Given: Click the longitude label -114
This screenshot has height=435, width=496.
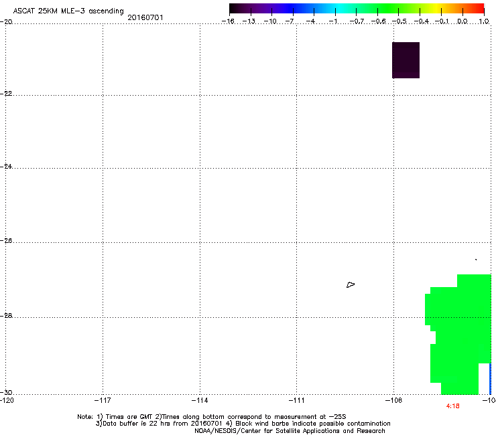Looking at the screenshot, I should pos(200,401).
